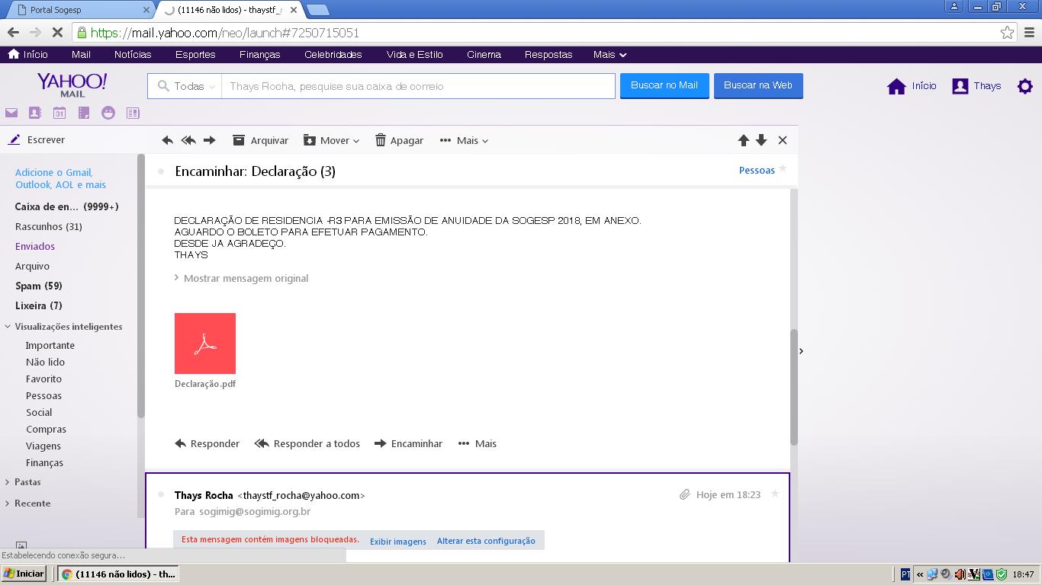This screenshot has width=1042, height=585.
Task: Click the reply-all double arrow icon in the top toolbar
Action: (x=188, y=140)
